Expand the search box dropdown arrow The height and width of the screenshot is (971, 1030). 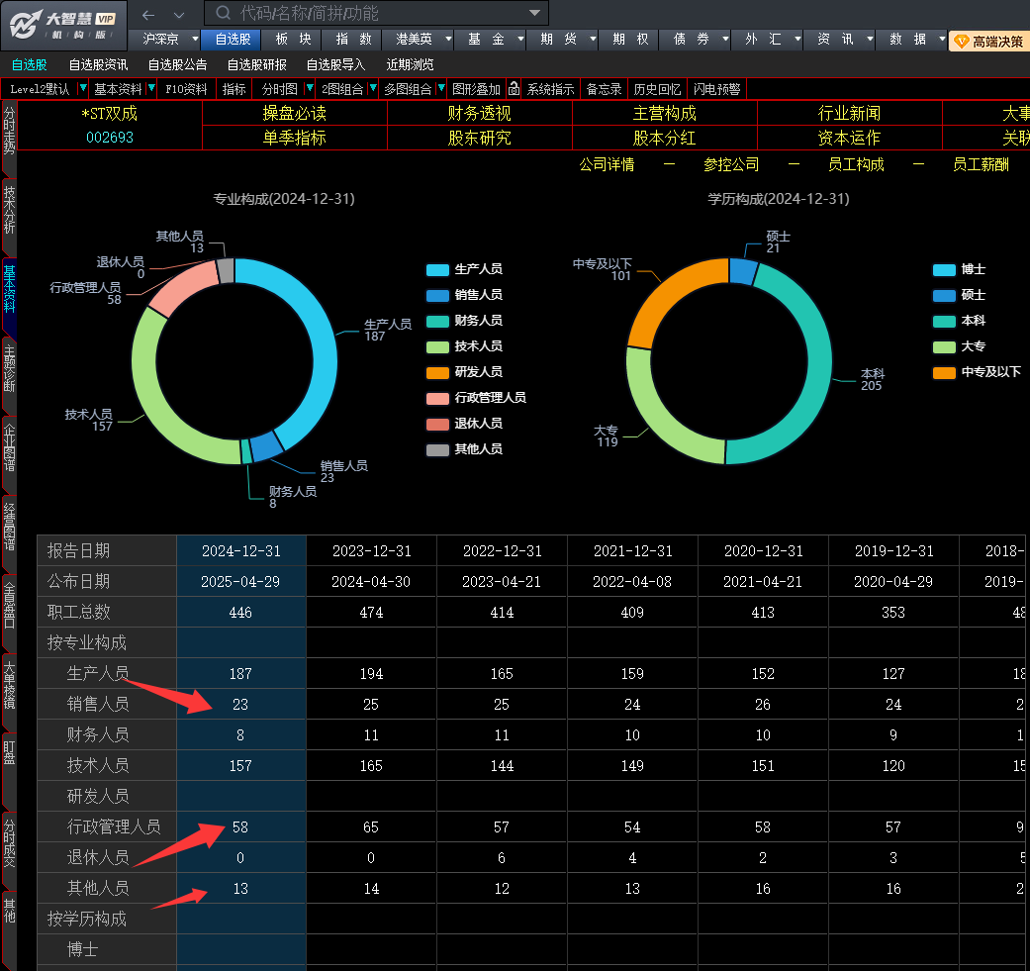pos(534,13)
